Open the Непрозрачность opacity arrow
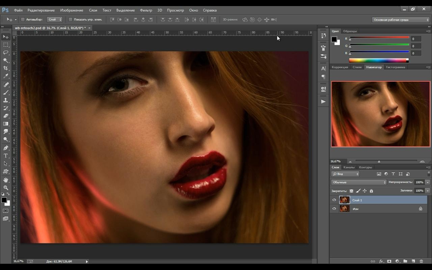This screenshot has width=432, height=270. [x=428, y=182]
